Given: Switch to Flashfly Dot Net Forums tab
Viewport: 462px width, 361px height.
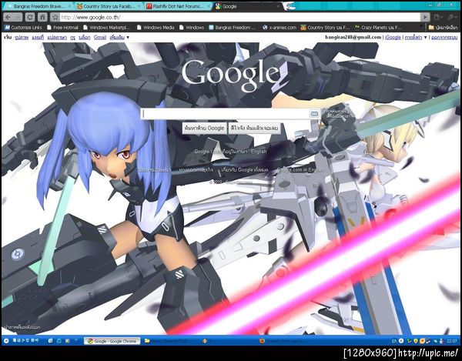Looking at the screenshot, I should point(179,6).
